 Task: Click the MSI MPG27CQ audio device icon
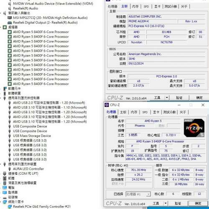[10, 18]
